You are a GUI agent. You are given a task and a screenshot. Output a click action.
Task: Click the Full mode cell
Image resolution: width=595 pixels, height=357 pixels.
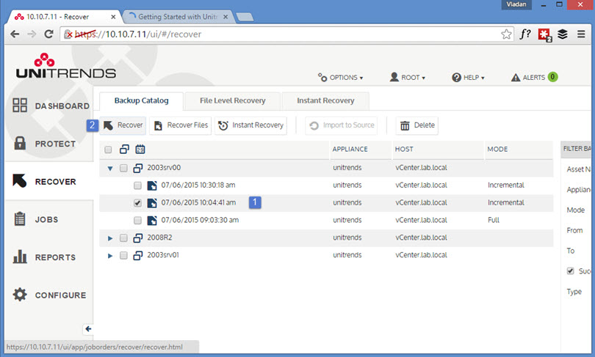(494, 220)
